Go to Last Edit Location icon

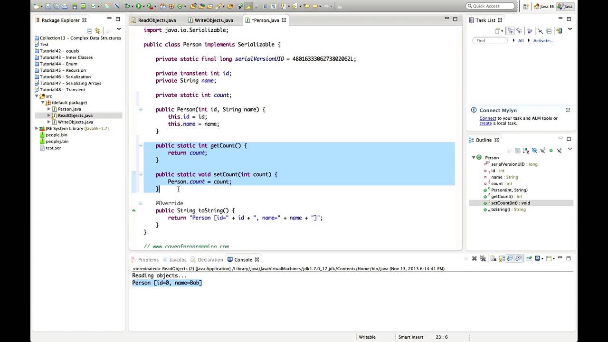306,6
